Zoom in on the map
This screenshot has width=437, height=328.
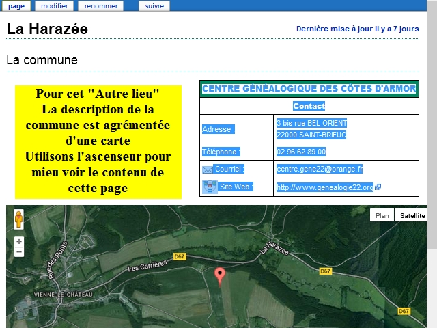coord(18,241)
